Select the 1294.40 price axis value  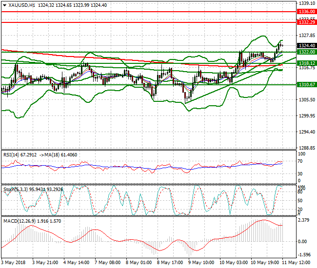pyautogui.click(x=307, y=132)
